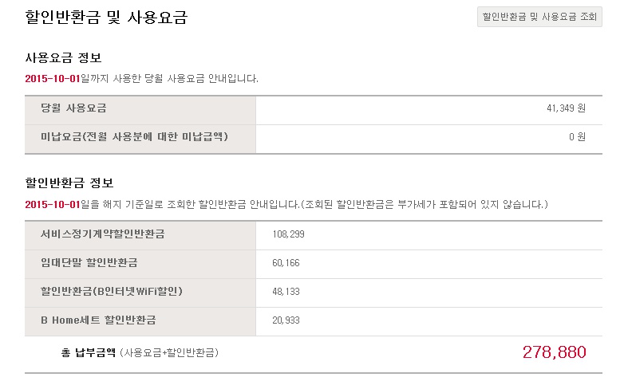628x385 pixels.
Task: Click the red total 278,880 amount
Action: click(x=555, y=352)
